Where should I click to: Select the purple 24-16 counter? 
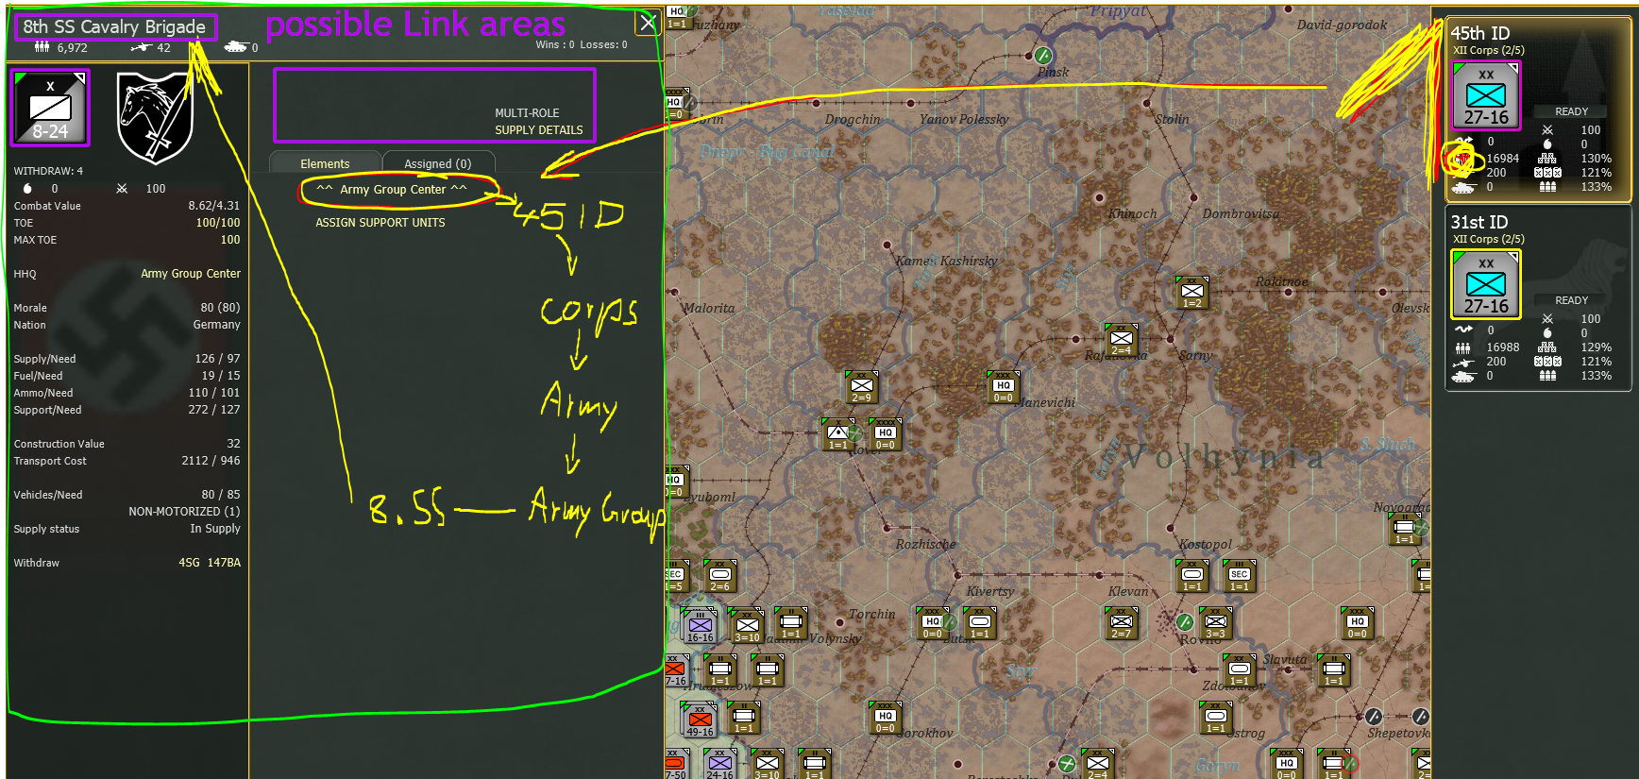coord(720,764)
